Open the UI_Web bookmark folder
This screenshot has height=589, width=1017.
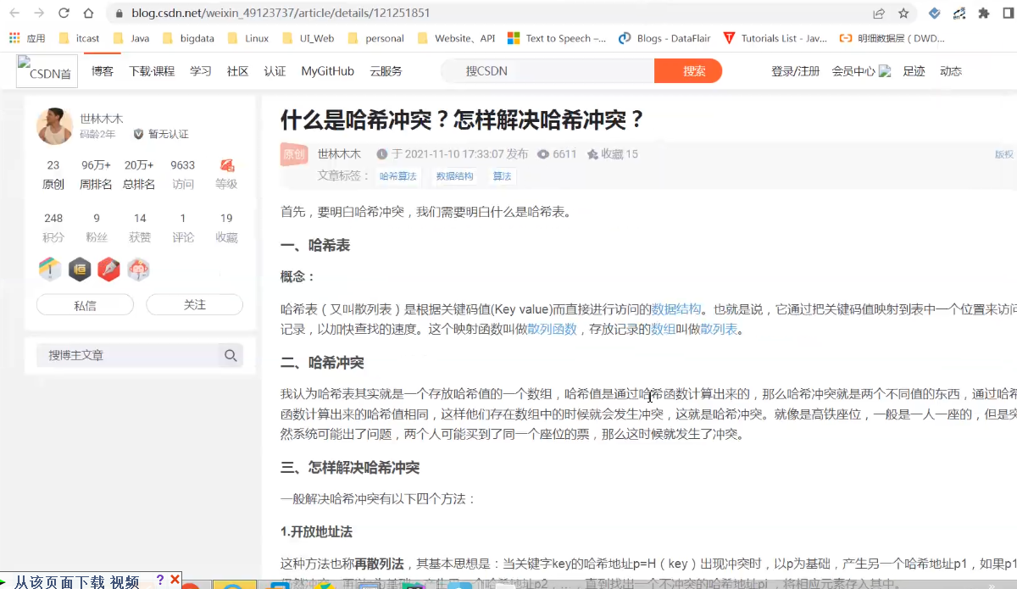click(x=308, y=38)
